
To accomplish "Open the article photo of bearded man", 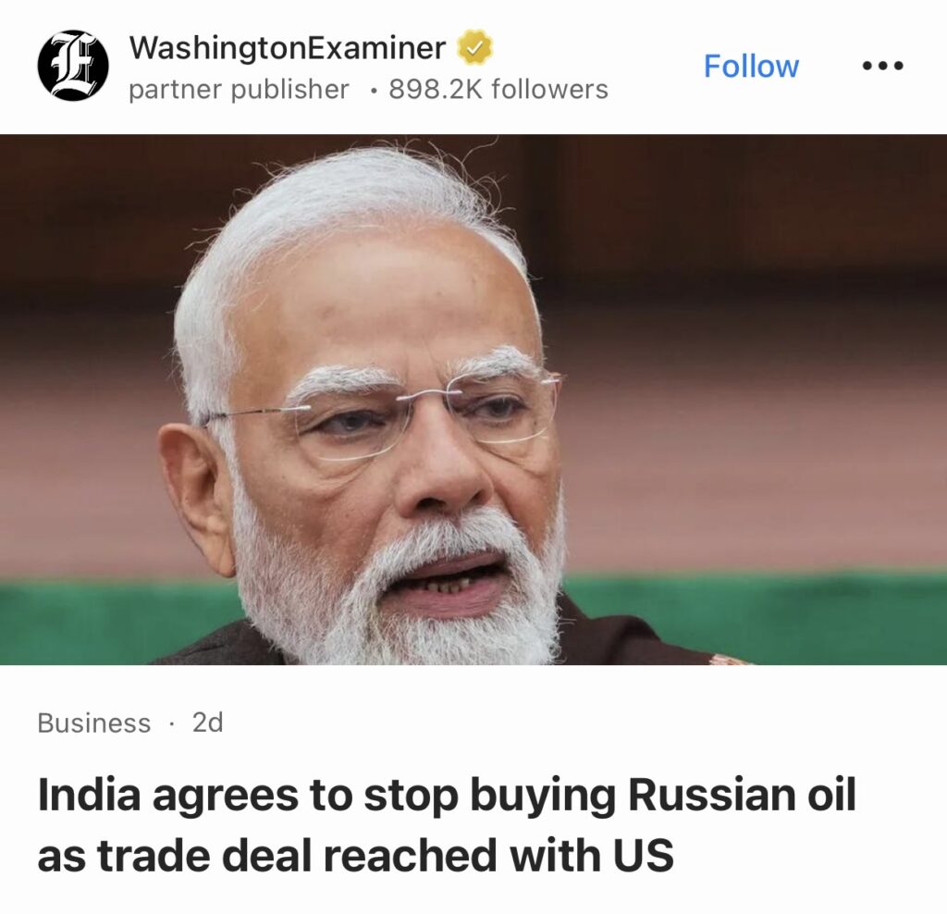I will point(473,400).
